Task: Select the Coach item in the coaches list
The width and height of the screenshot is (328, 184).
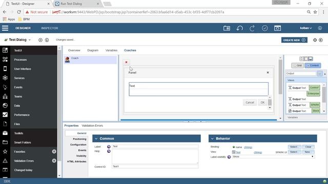Action: click(90, 60)
